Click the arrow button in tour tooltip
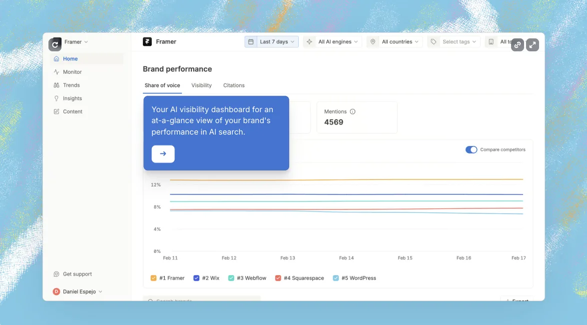 [163, 154]
